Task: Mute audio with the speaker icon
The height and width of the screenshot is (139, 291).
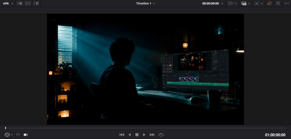Action: pyautogui.click(x=26, y=135)
